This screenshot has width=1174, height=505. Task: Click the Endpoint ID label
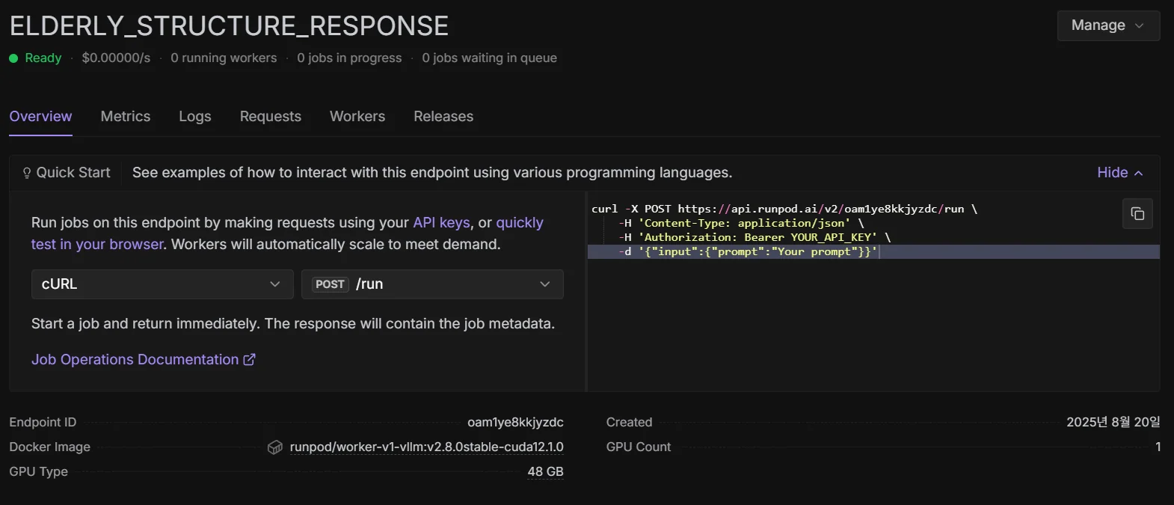(x=43, y=423)
